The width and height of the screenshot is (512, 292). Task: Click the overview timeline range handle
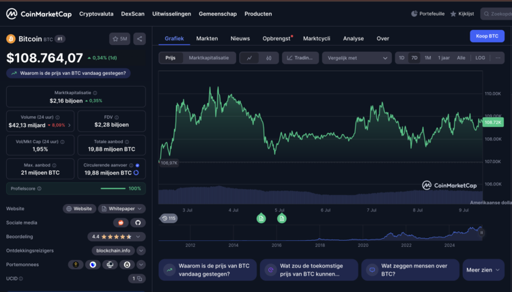coord(481,233)
